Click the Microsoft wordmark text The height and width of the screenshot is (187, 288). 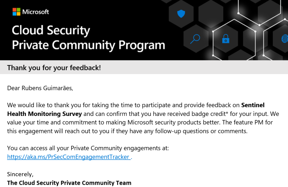pos(35,12)
